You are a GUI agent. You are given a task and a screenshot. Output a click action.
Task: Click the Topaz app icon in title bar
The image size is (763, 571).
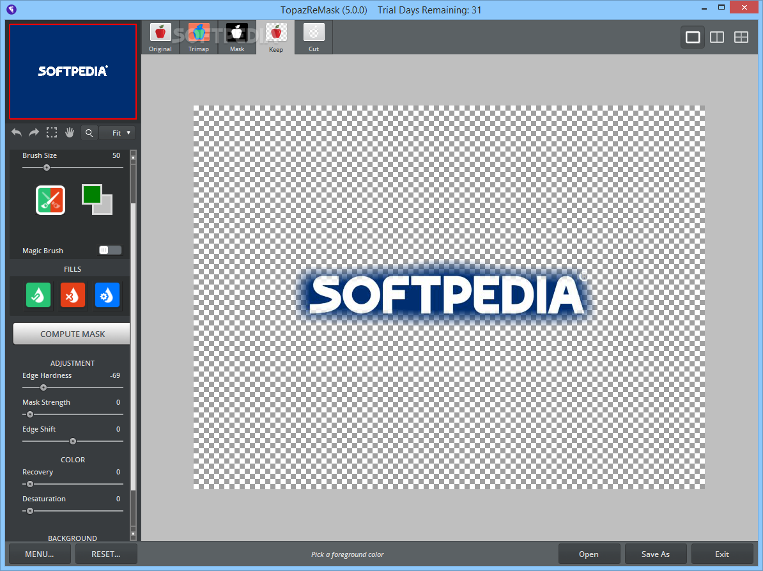(12, 9)
